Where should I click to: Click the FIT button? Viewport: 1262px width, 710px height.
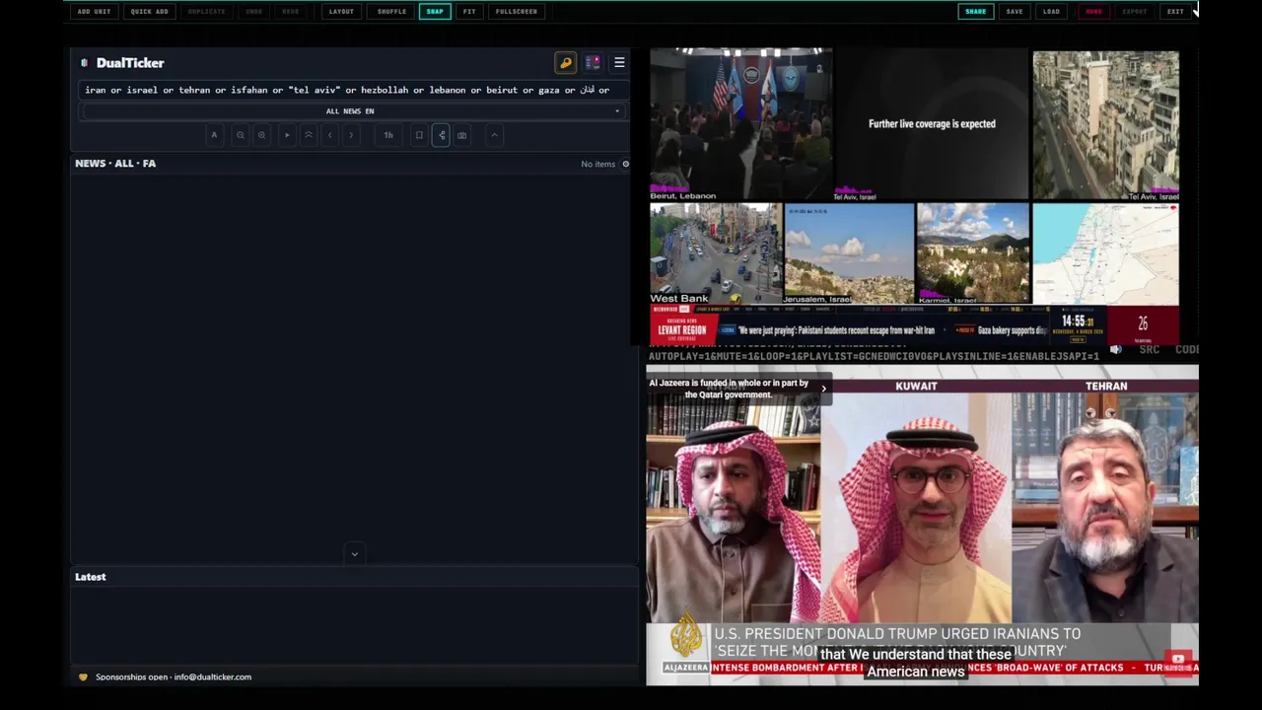click(x=469, y=12)
